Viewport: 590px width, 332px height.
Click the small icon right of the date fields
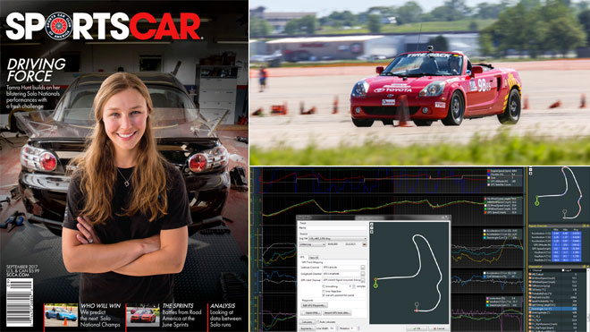click(365, 244)
